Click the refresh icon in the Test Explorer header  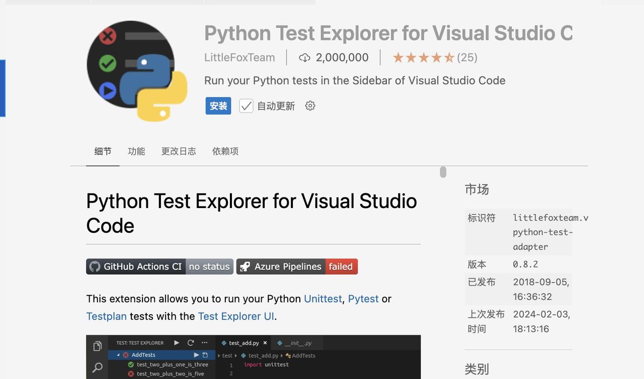point(191,342)
